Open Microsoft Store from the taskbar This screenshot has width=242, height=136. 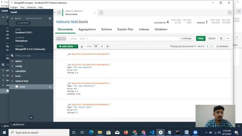pos(109,133)
